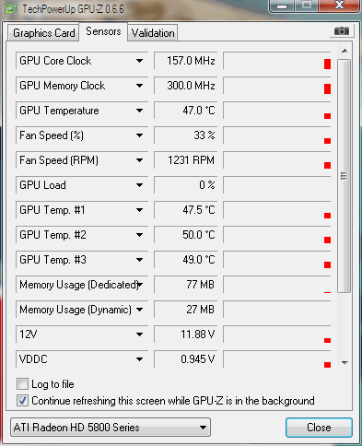
Task: Click the Close button
Action: (x=319, y=428)
